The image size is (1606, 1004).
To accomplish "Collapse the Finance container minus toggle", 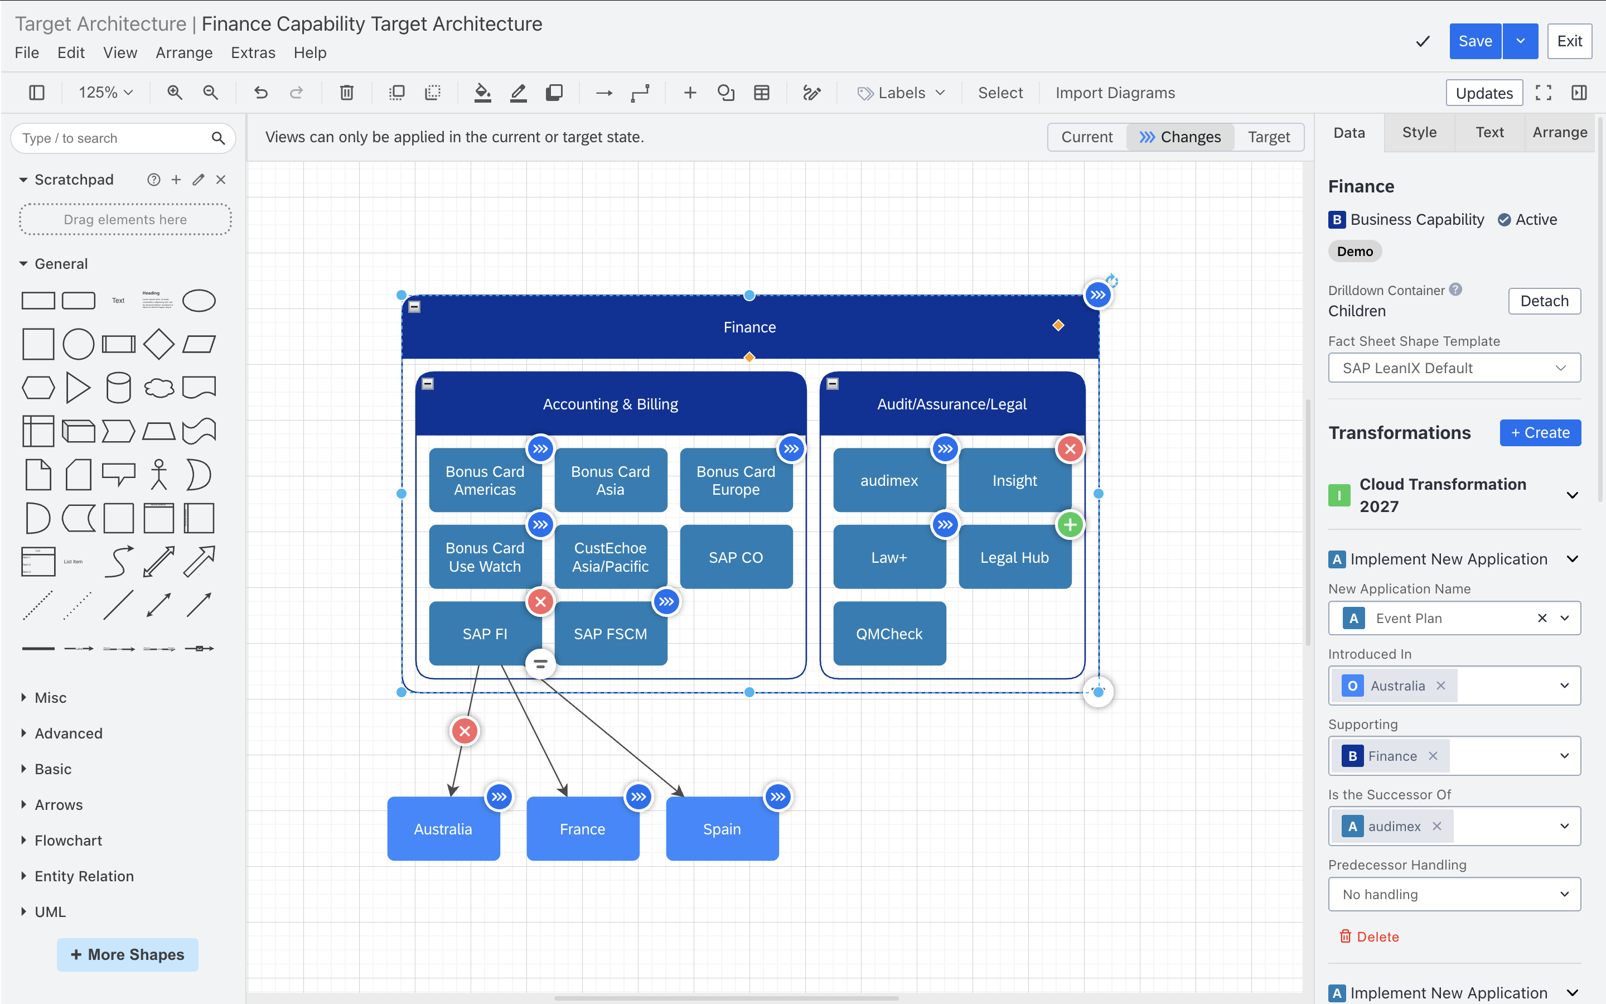I will pyautogui.click(x=414, y=307).
